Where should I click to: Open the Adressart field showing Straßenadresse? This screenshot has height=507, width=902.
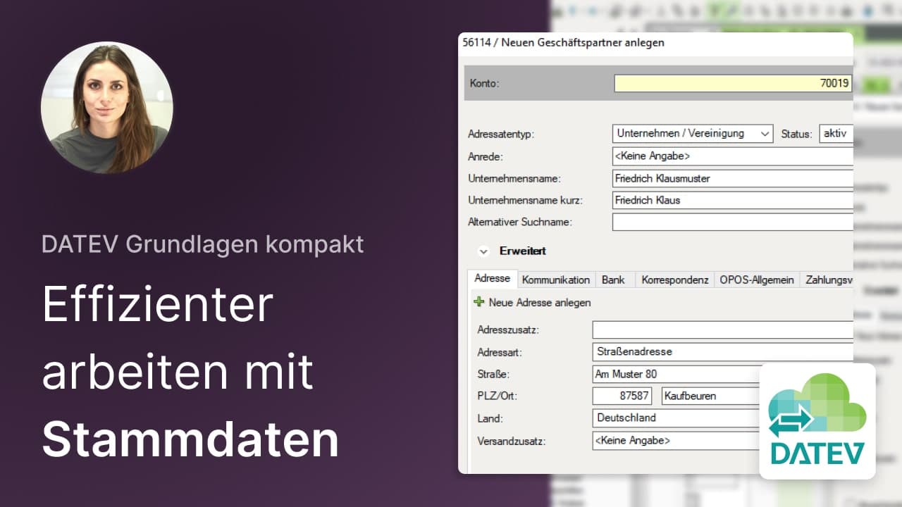[x=722, y=351]
